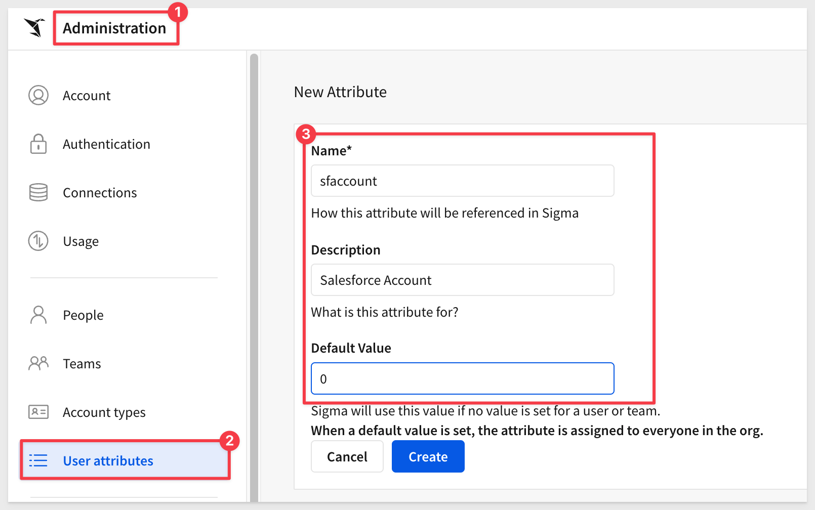Open the Account settings page

[87, 96]
